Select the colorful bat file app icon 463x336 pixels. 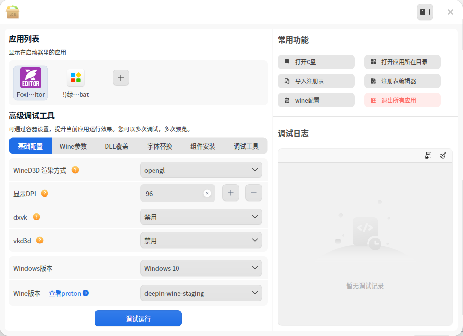76,78
